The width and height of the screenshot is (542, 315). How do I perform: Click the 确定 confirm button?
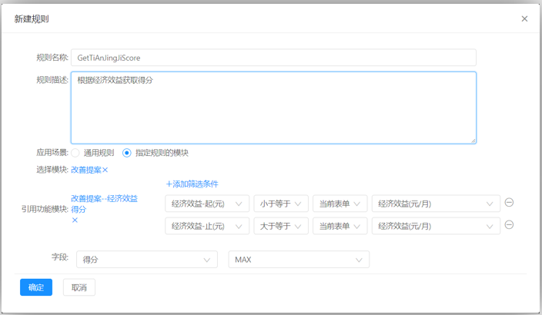coord(36,287)
